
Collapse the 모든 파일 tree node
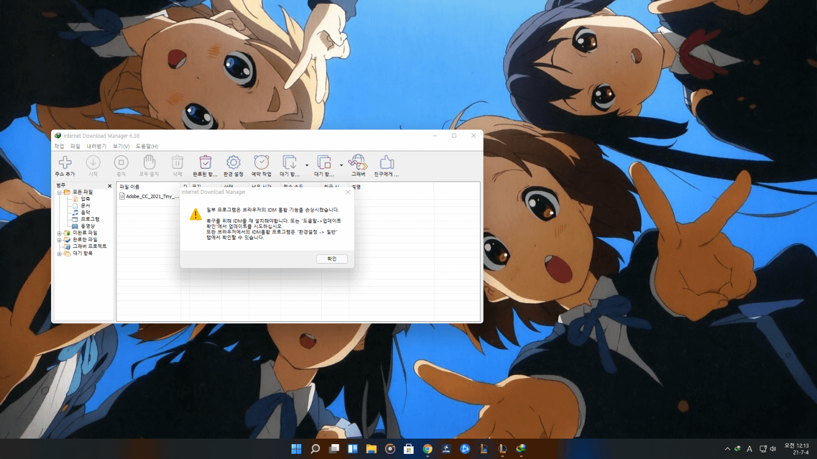coord(59,192)
